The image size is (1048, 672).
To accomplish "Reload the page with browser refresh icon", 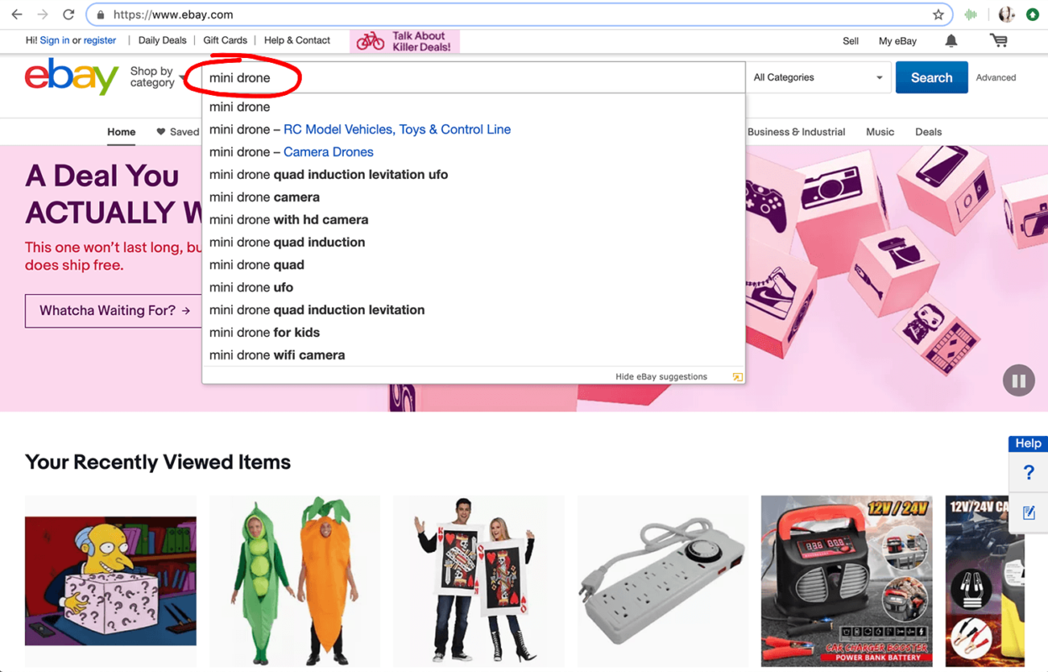I will click(x=69, y=14).
